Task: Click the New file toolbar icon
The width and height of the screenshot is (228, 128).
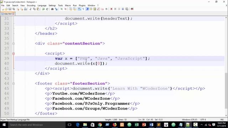Action: (x=2, y=9)
